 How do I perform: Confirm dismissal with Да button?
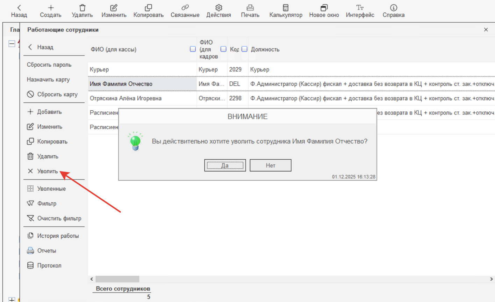point(225,165)
